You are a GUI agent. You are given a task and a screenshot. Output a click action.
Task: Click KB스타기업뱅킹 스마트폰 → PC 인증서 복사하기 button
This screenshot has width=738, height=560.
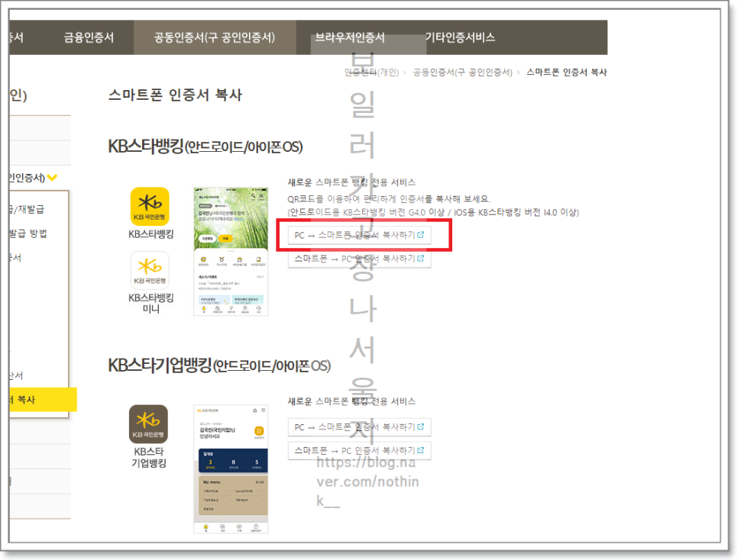point(359,450)
